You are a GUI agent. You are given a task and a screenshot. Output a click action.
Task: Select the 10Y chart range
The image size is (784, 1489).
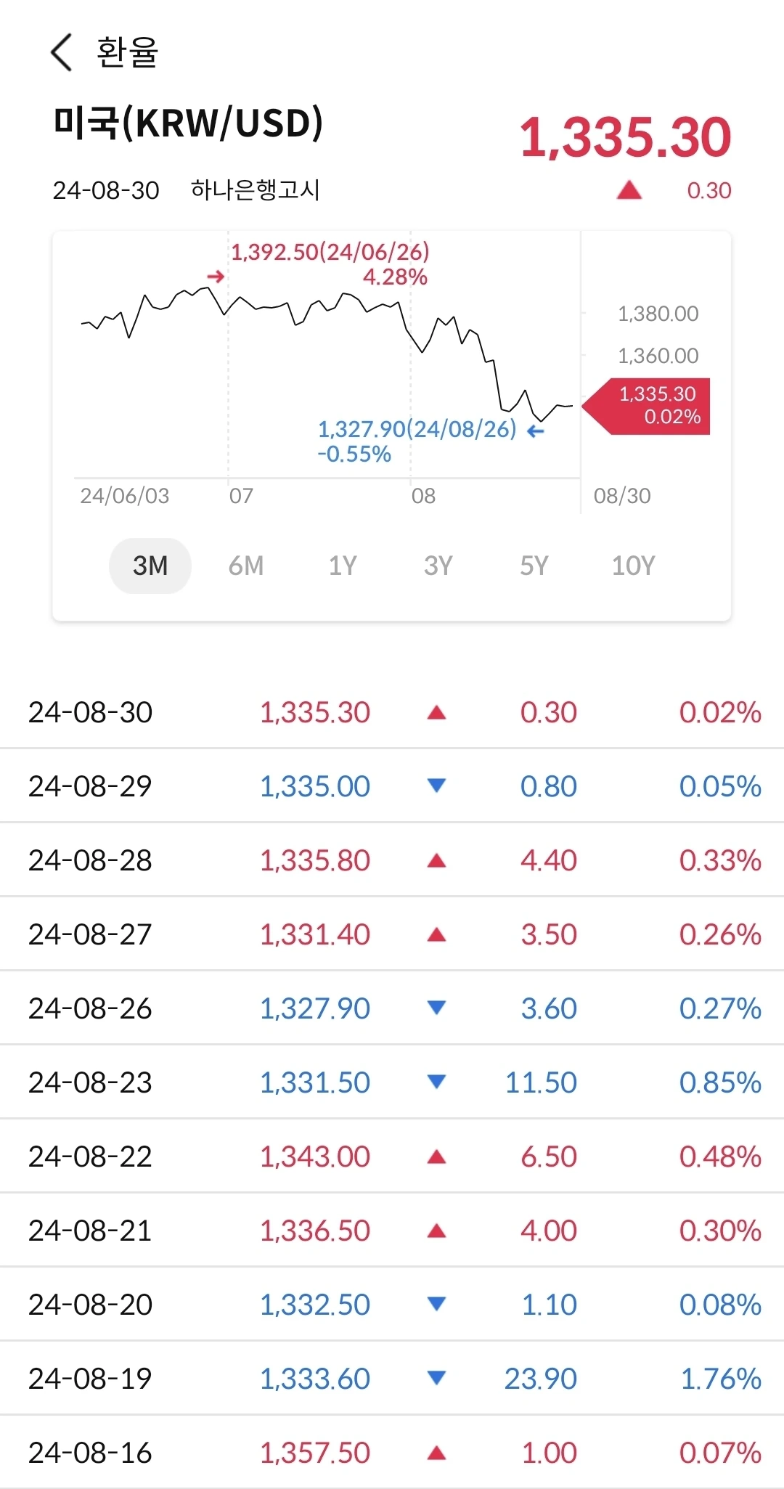point(633,566)
